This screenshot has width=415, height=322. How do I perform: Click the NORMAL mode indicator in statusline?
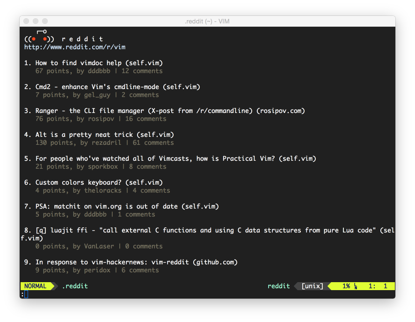[x=35, y=286]
